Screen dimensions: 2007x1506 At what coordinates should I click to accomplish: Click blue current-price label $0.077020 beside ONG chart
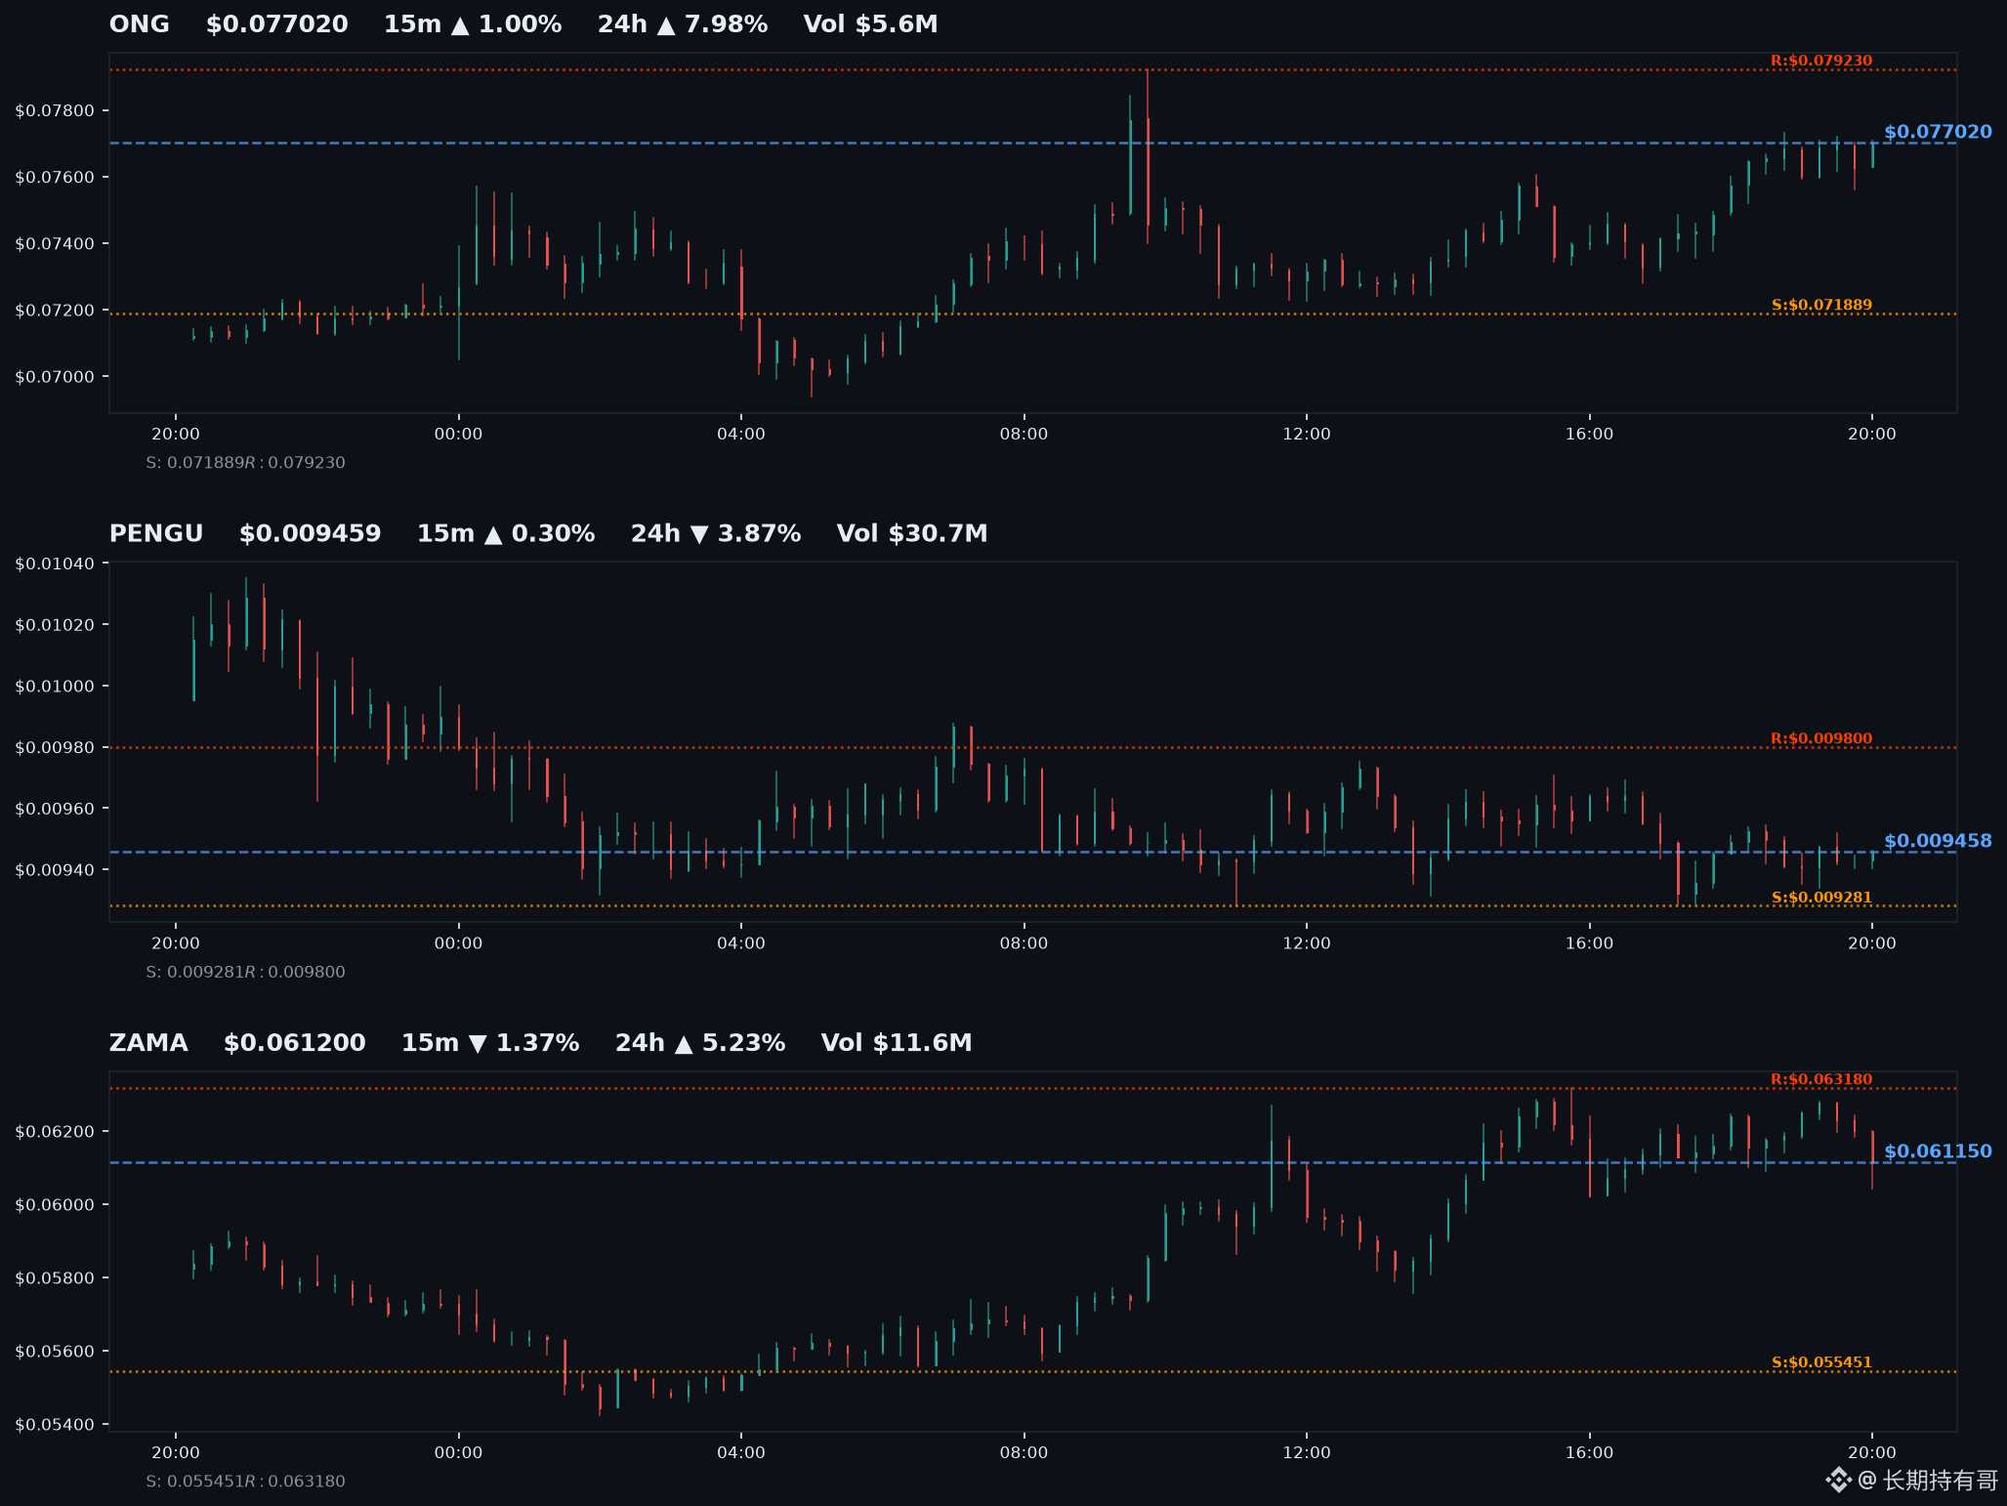[1938, 132]
